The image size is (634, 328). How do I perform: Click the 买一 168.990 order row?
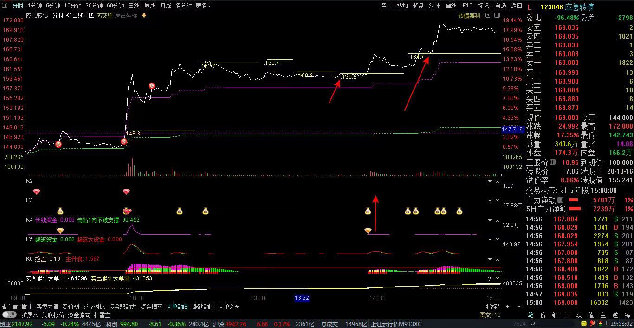[x=580, y=72]
